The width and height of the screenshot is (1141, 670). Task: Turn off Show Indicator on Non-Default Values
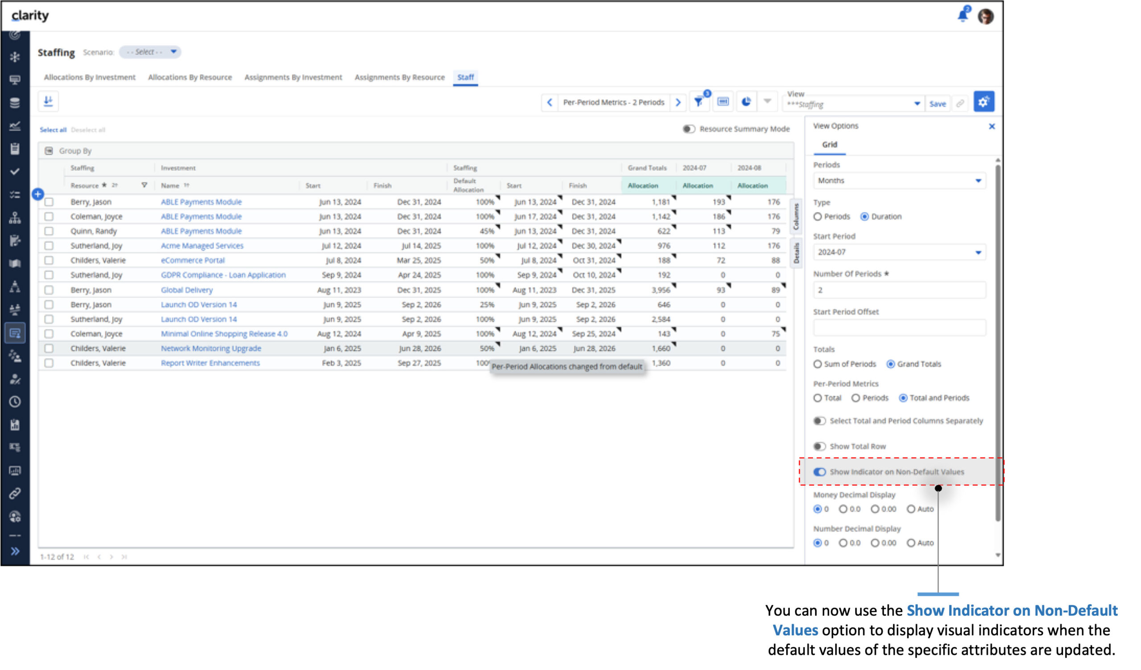820,472
